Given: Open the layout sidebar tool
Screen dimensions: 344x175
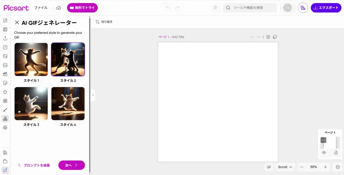Looking at the screenshot, I should (5, 20).
